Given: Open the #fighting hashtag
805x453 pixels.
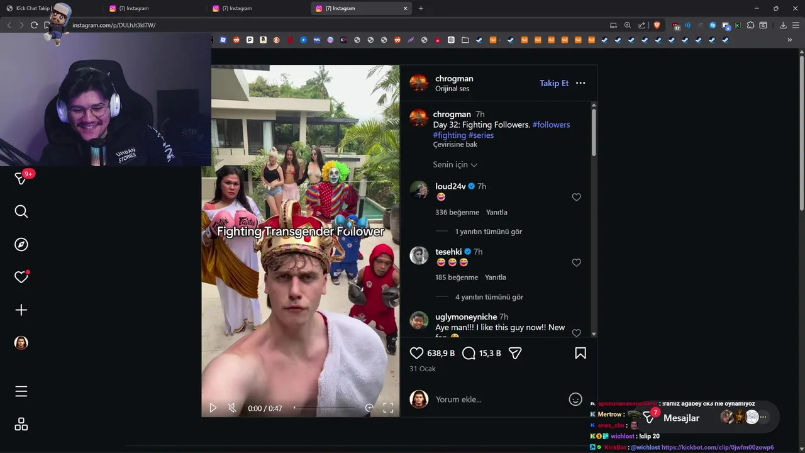Looking at the screenshot, I should 450,135.
